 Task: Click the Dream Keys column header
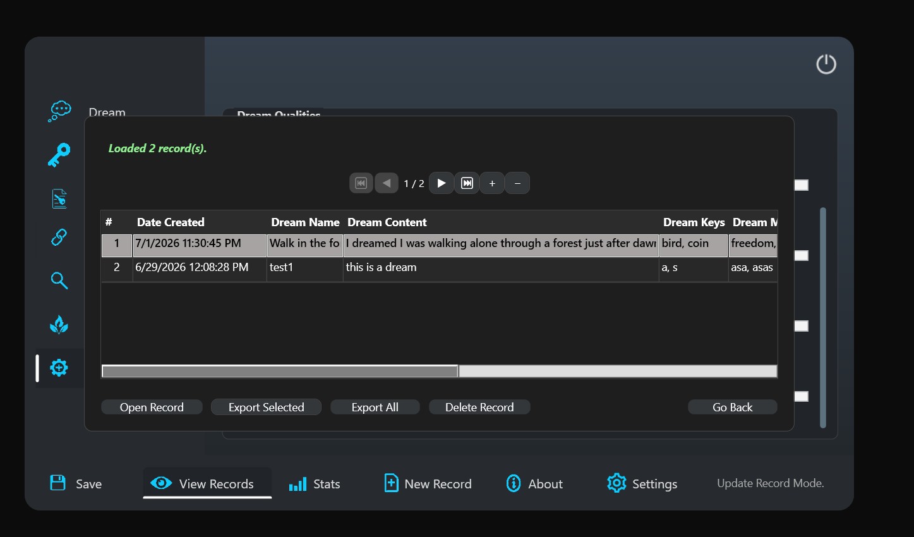click(x=694, y=222)
